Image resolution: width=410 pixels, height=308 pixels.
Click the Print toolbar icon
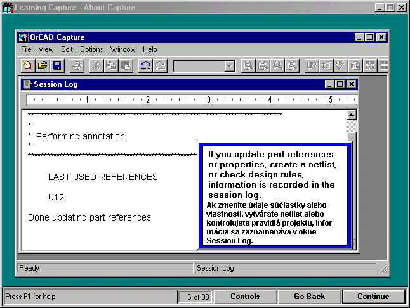(x=77, y=65)
